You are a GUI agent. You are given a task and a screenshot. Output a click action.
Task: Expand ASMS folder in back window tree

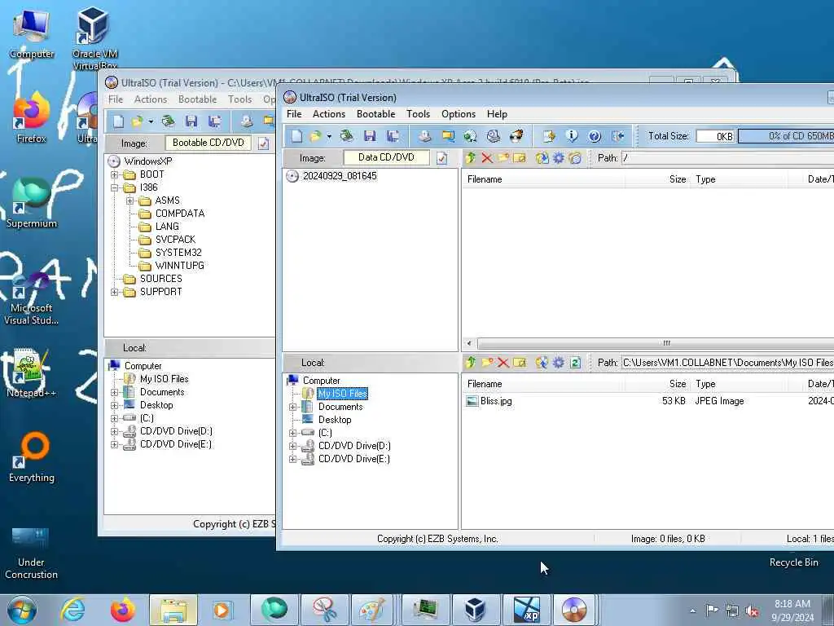pyautogui.click(x=129, y=201)
